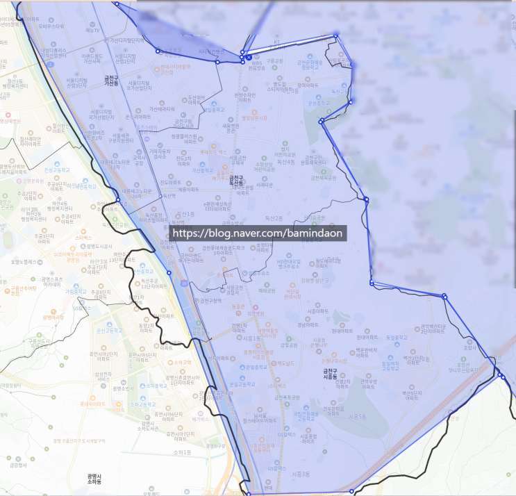
Task: Click the 금천구 시흥동 district label
Action: pos(330,374)
